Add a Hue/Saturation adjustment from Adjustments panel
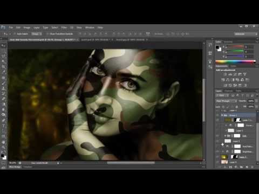Viewport: 259px width, 194px height. pos(223,80)
